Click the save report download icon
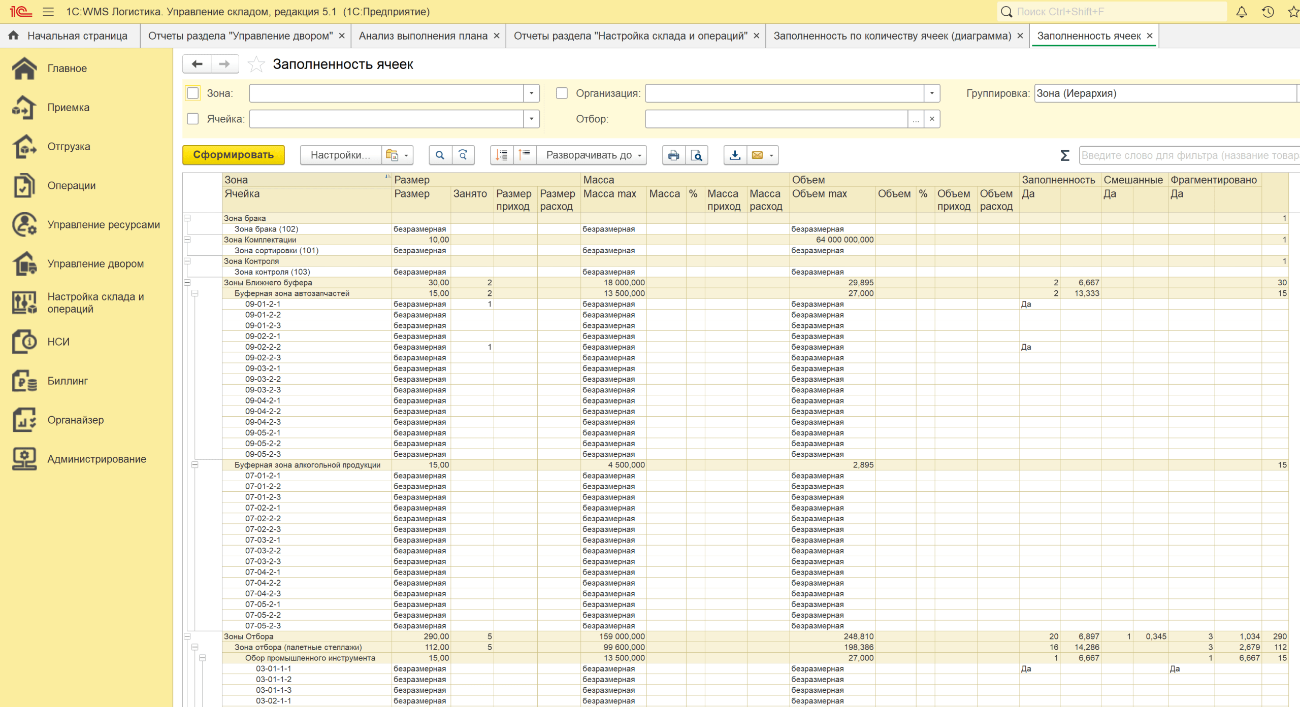Viewport: 1300px width, 707px height. point(734,155)
